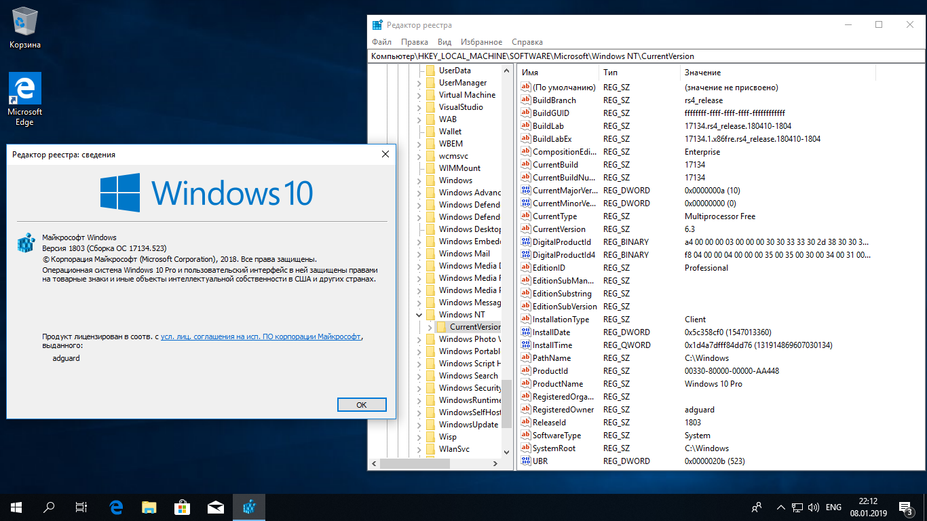Click the Тип column header
This screenshot has width=927, height=521.
639,72
